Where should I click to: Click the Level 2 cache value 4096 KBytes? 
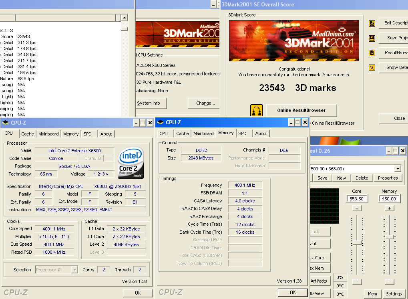click(x=126, y=244)
